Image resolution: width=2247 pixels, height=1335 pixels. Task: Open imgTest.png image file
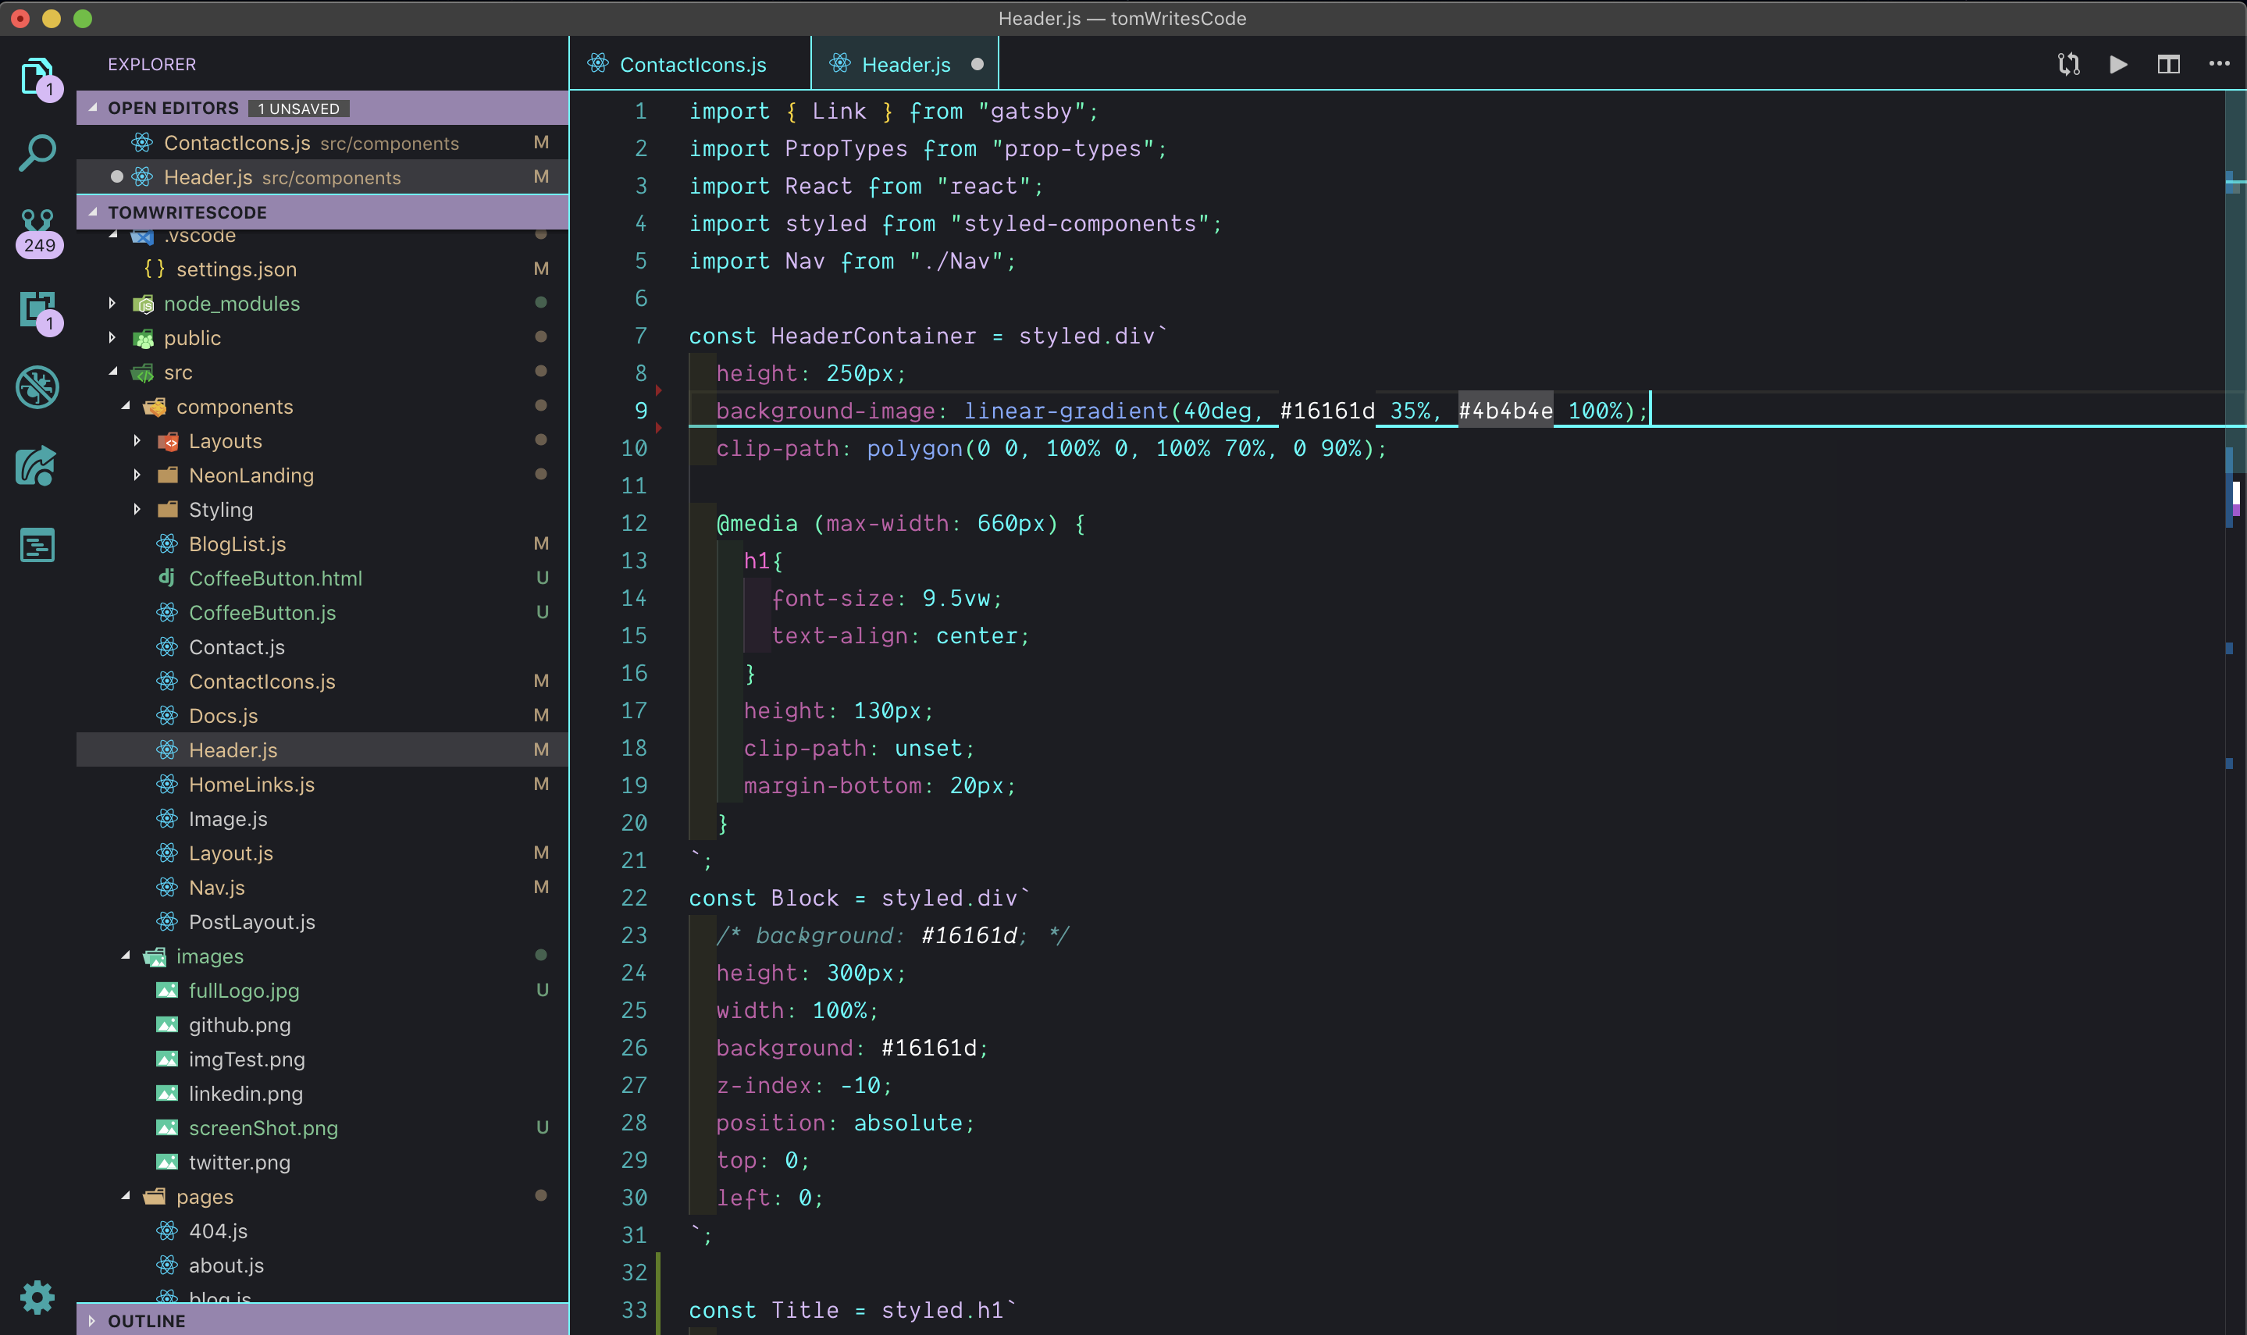(322, 1059)
